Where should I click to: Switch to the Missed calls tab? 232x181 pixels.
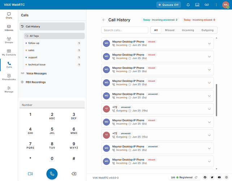(x=169, y=30)
